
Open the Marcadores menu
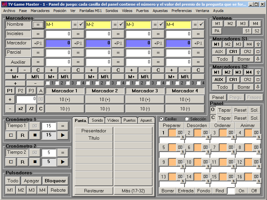(x=40, y=11)
